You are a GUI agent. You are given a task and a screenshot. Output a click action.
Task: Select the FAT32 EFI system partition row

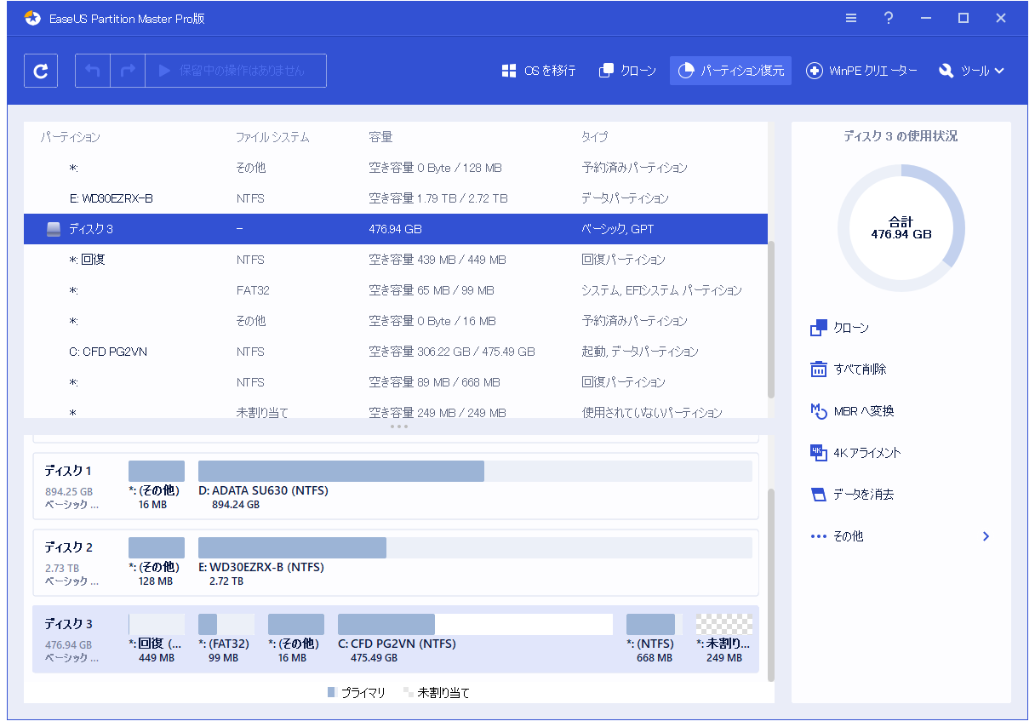click(396, 290)
